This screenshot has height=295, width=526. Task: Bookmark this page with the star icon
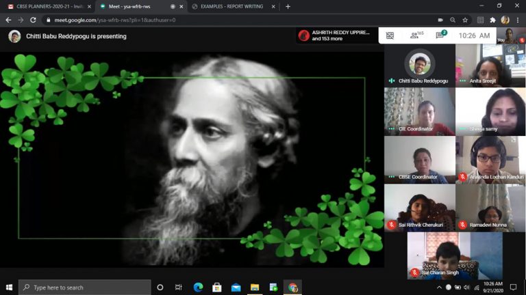465,20
